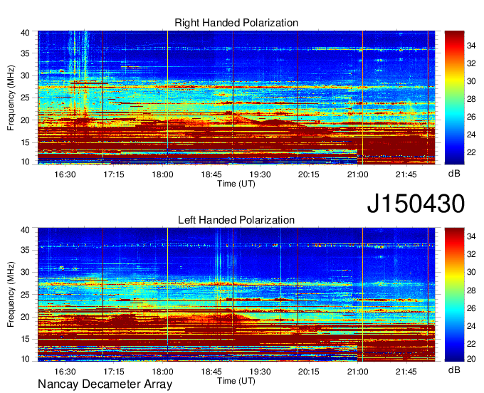This screenshot has height=393, width=484.
Task: Click 20 MHz tick on top plot axis
Action: 25,120
